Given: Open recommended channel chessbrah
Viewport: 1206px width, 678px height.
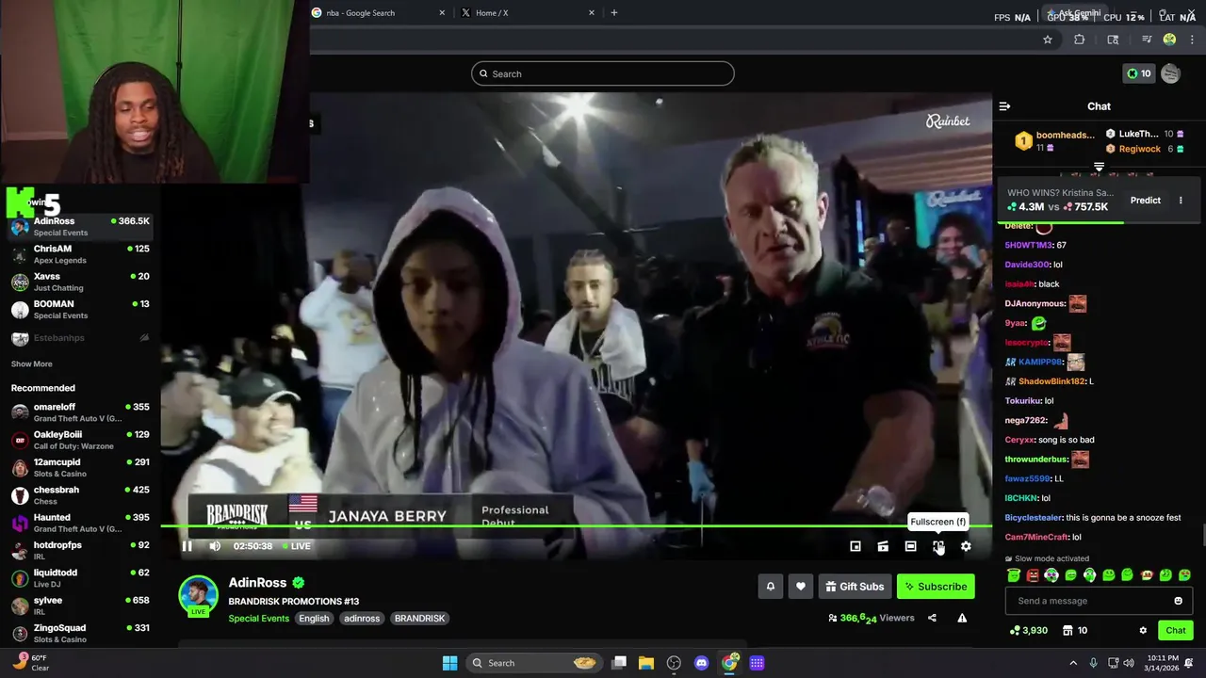Looking at the screenshot, I should pyautogui.click(x=80, y=495).
